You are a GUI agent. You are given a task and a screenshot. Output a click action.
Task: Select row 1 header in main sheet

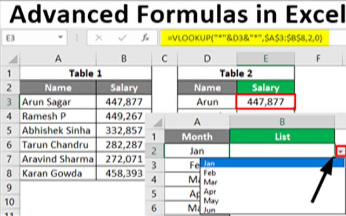(10, 73)
